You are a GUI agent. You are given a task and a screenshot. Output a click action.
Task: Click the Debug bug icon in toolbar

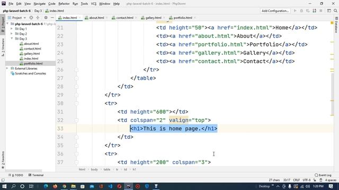[x=301, y=11]
